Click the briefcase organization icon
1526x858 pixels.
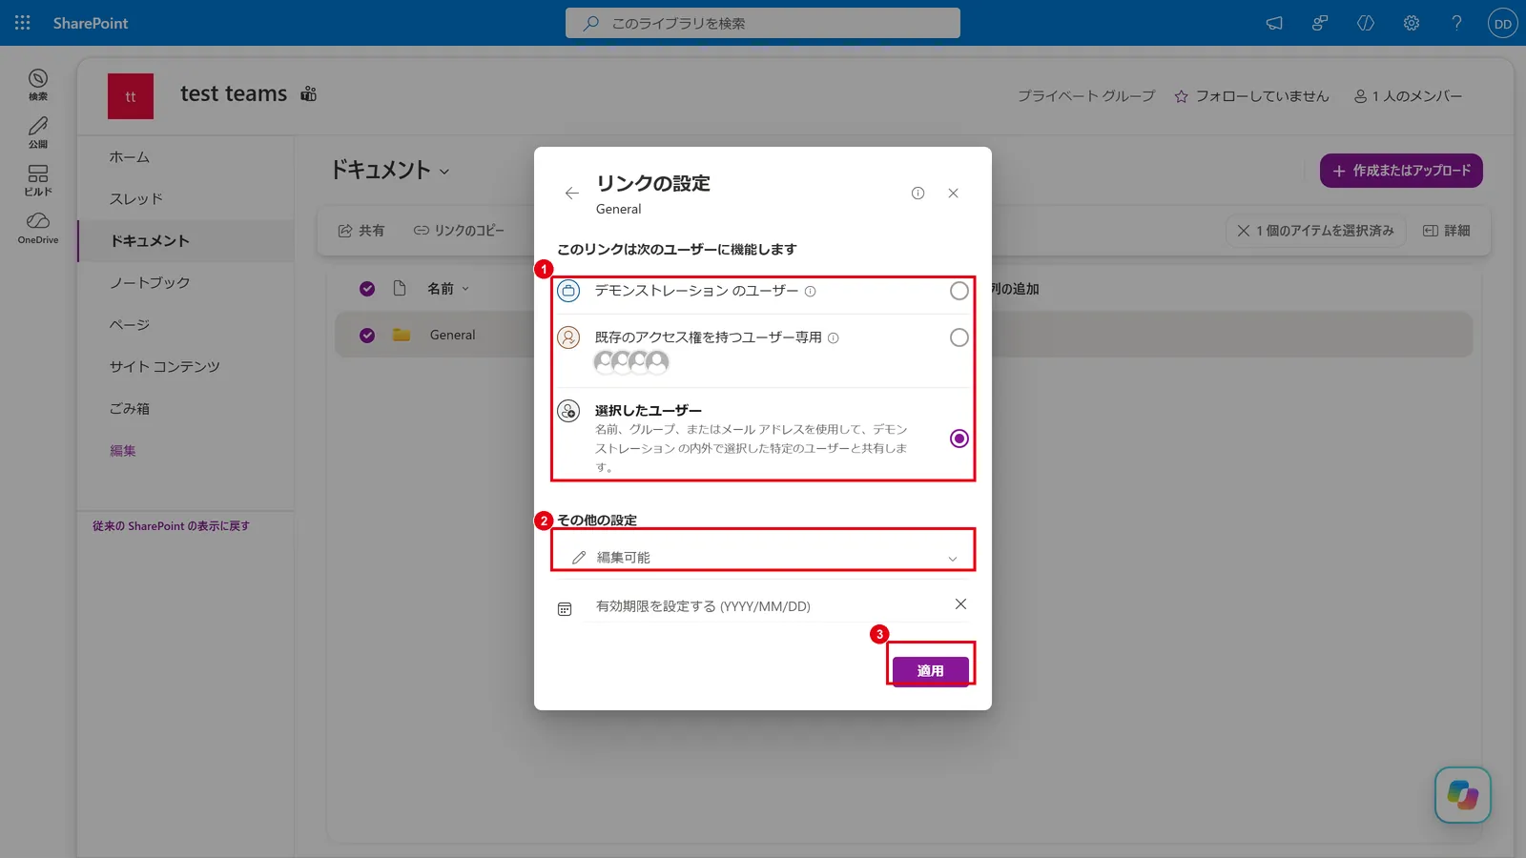(x=568, y=291)
